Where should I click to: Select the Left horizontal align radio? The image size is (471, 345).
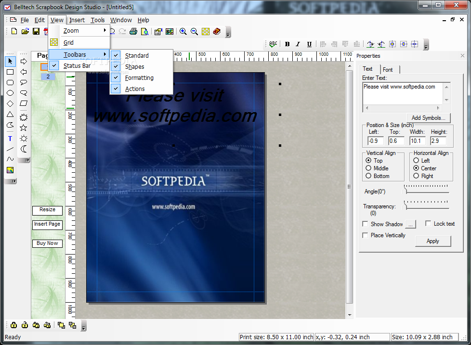[416, 161]
